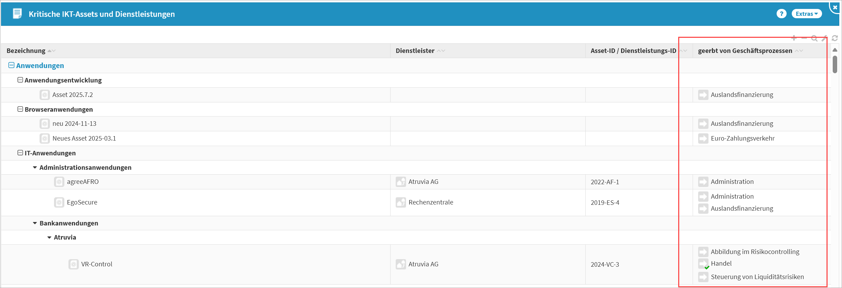Sort by geerbt von Geschäftsprozessen column
This screenshot has height=288, width=842.
tap(799, 51)
